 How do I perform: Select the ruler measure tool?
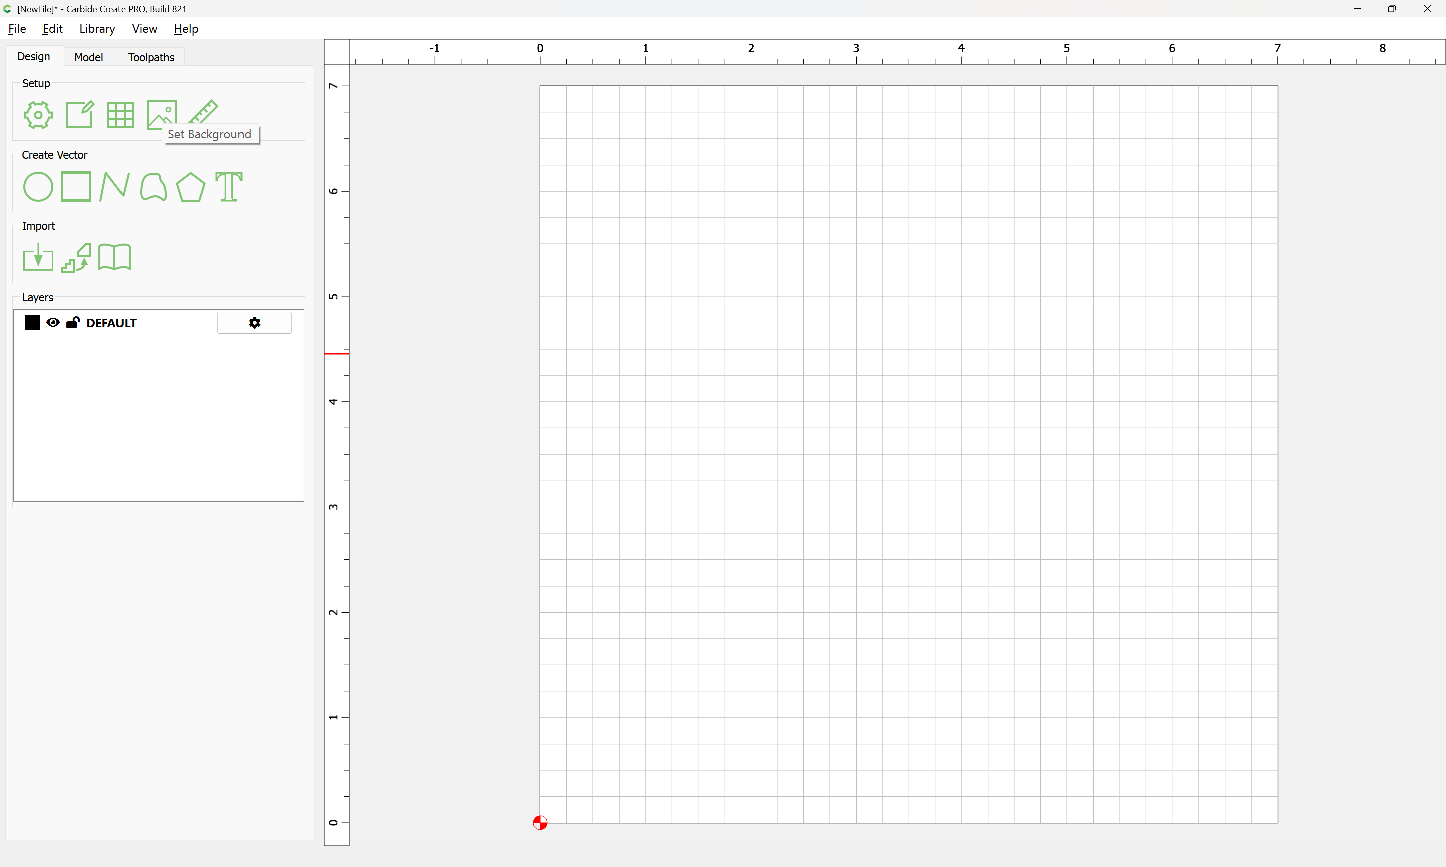point(203,111)
